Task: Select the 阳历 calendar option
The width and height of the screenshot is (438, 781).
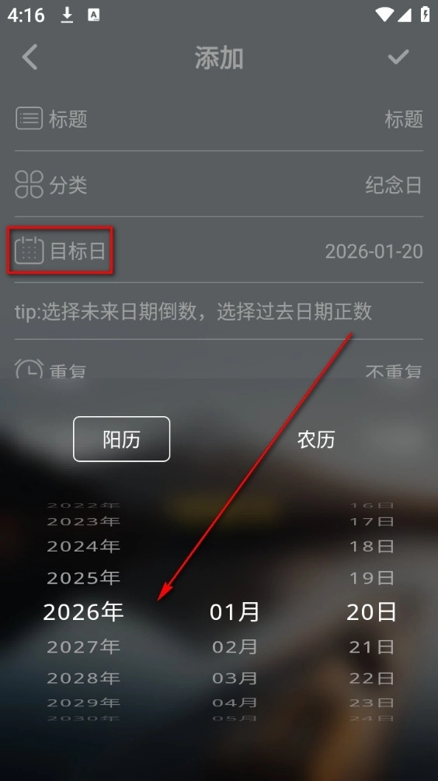Action: [x=121, y=439]
